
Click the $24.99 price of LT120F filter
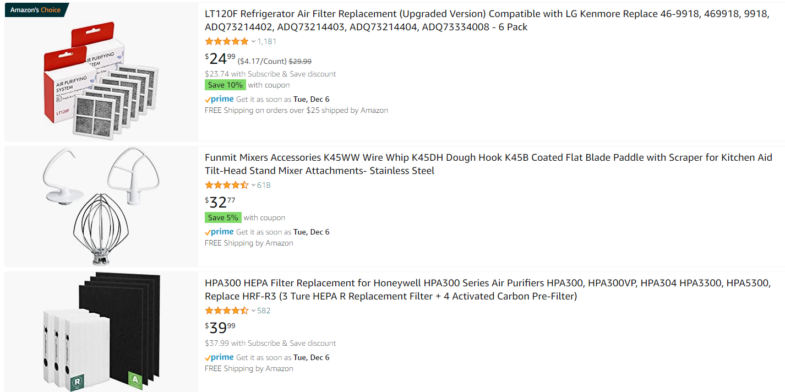220,59
